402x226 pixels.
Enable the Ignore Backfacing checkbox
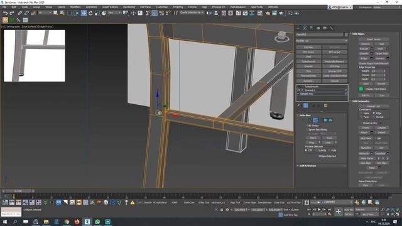[x=307, y=129]
